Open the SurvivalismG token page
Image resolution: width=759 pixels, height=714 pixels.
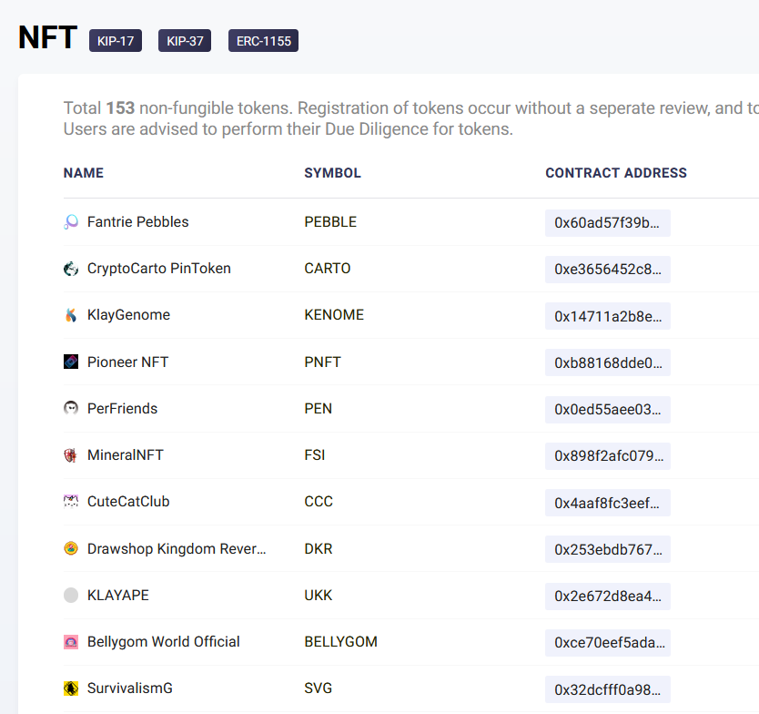[x=130, y=688]
